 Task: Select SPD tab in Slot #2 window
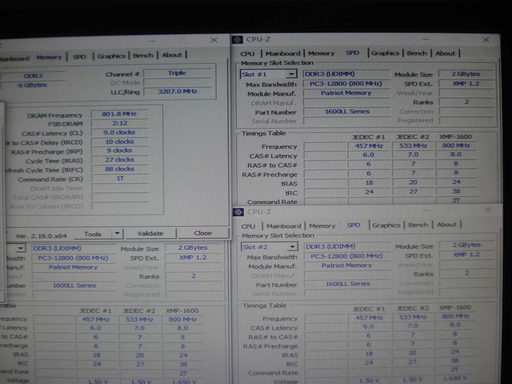353,225
